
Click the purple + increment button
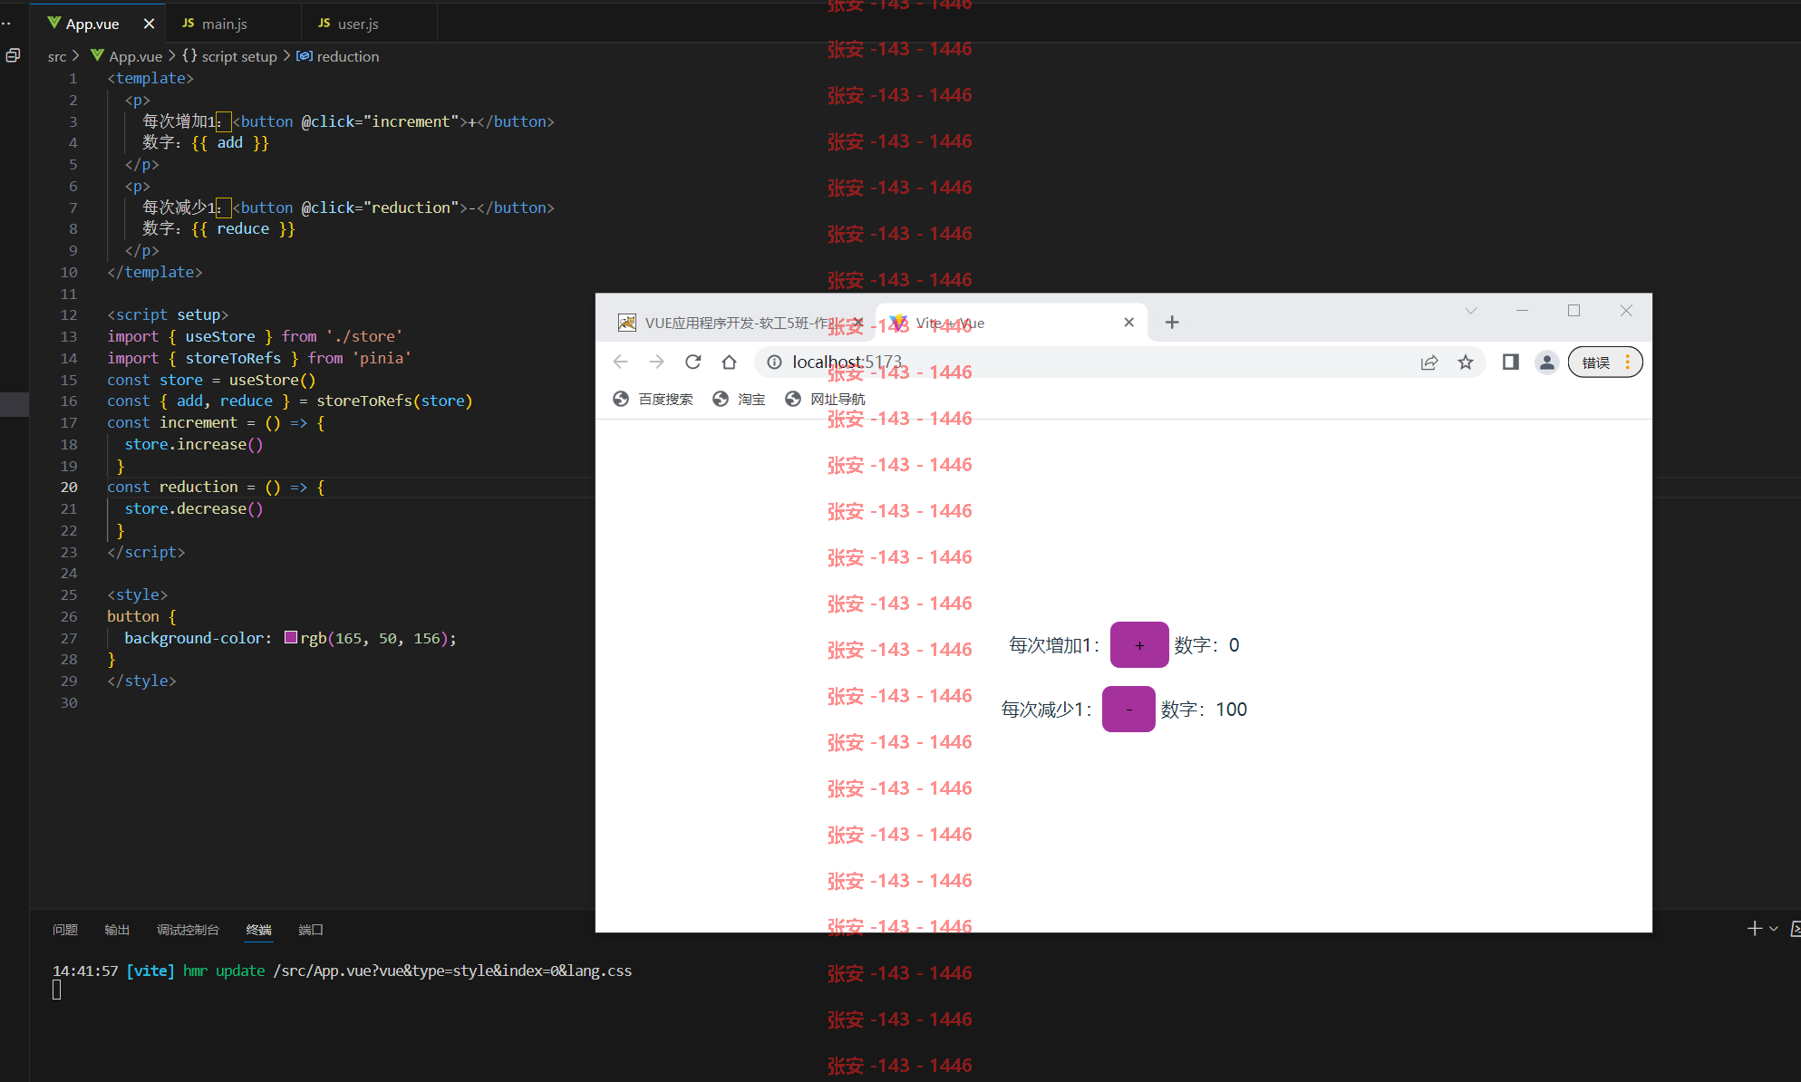[1139, 645]
